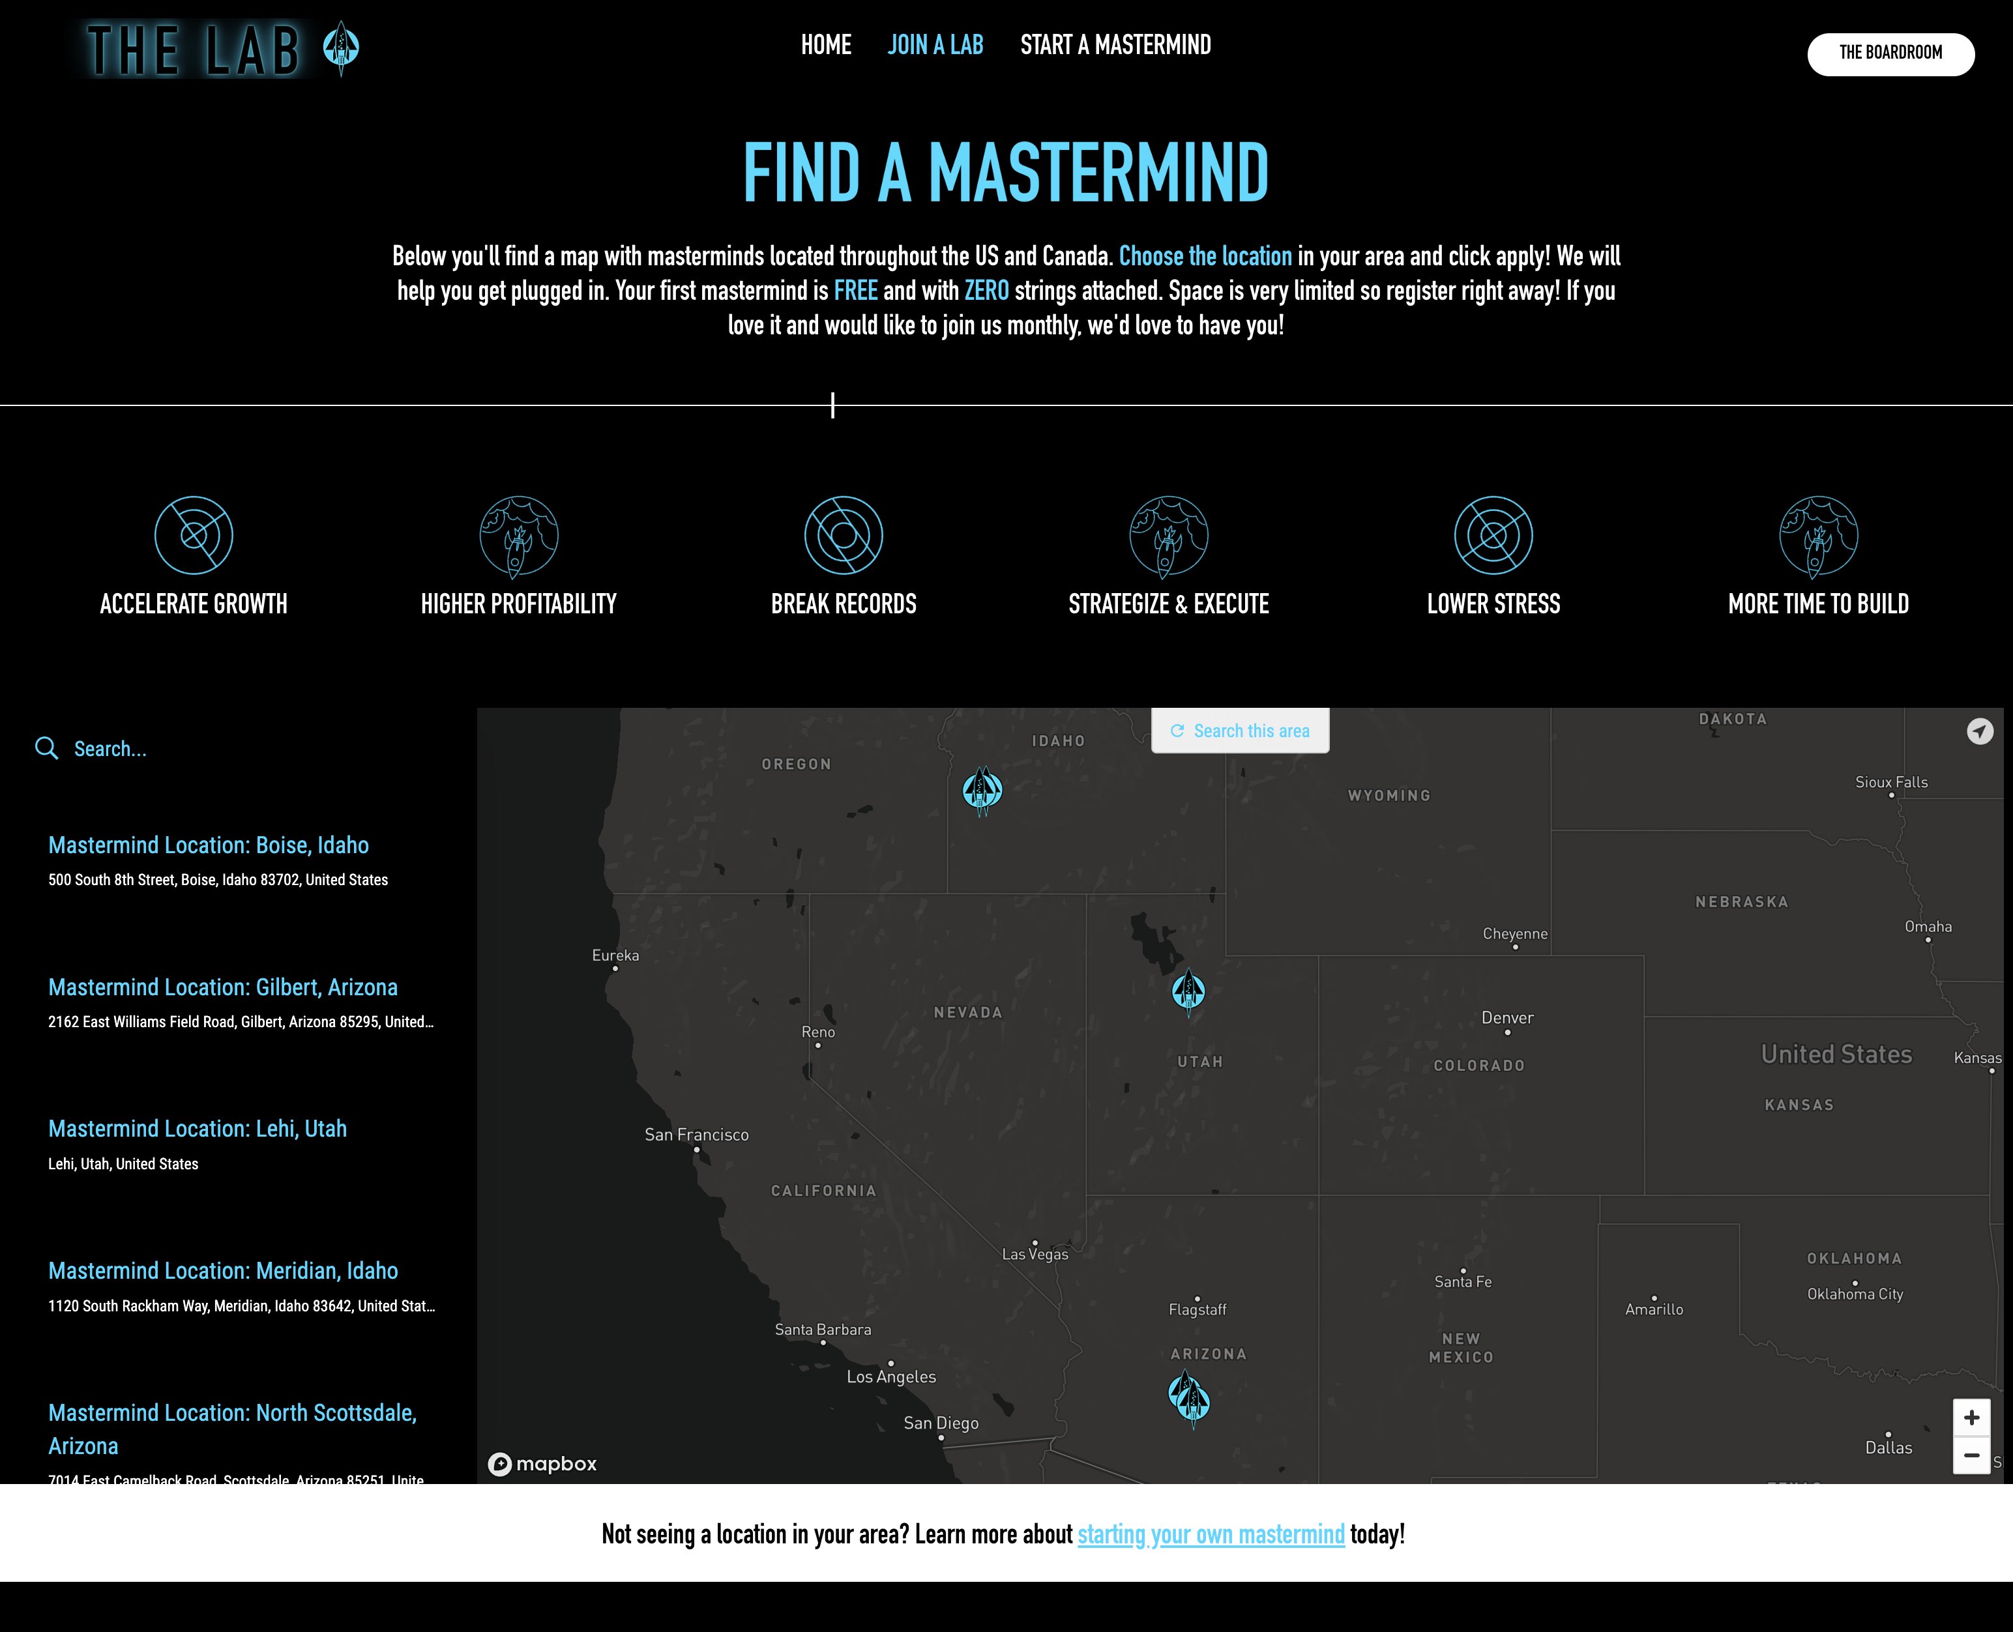Image resolution: width=2013 pixels, height=1632 pixels.
Task: Zoom in using the plus map control
Action: point(1971,1417)
